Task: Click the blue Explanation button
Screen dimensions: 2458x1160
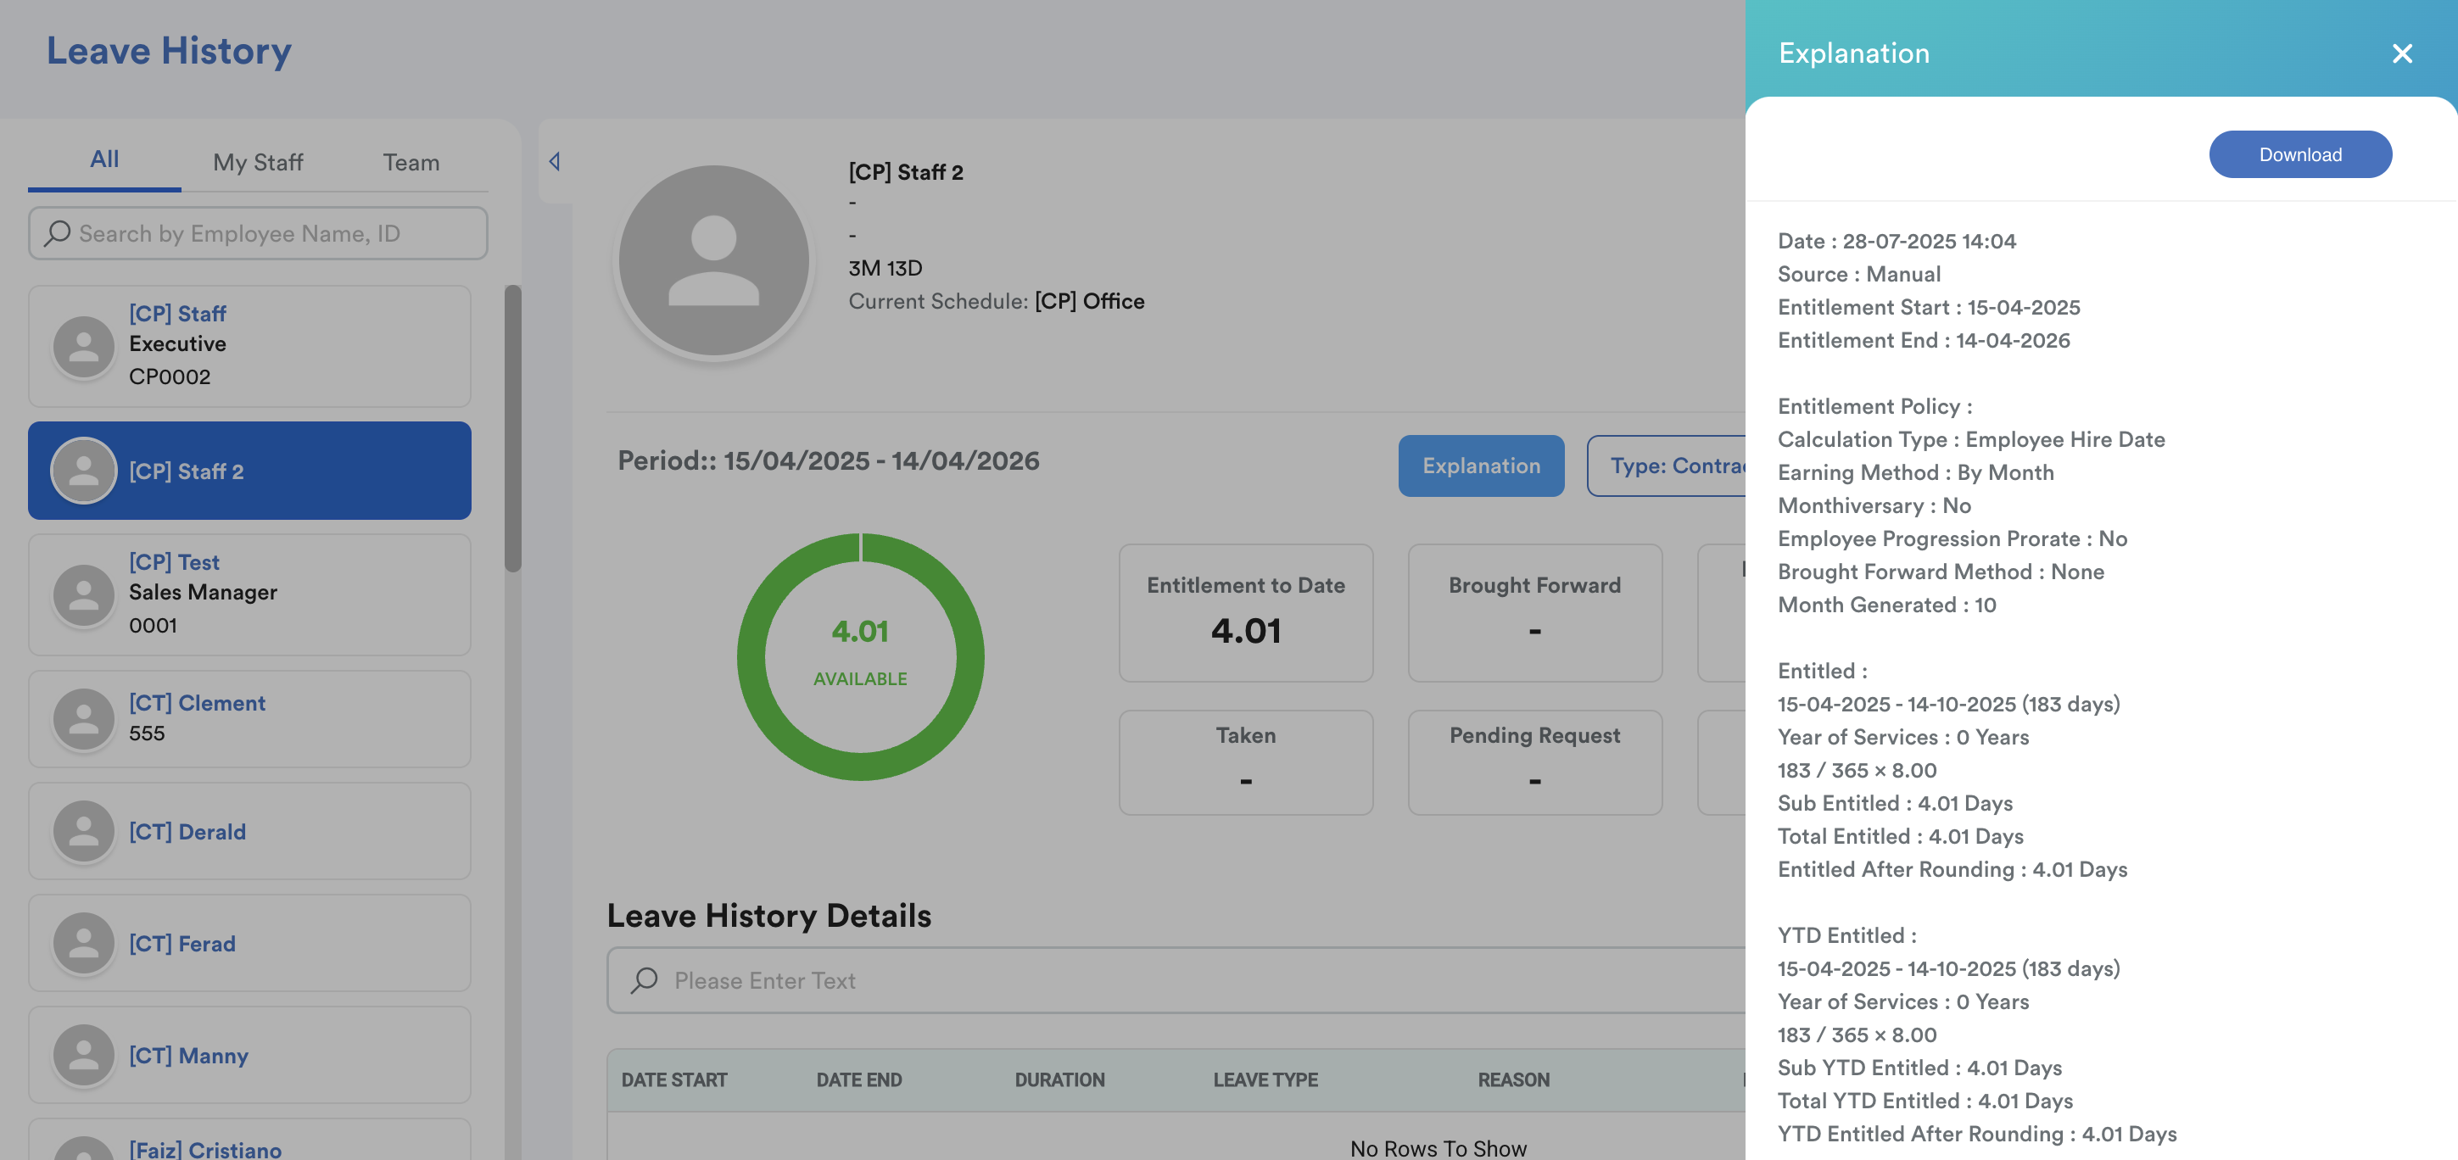Action: 1481,466
